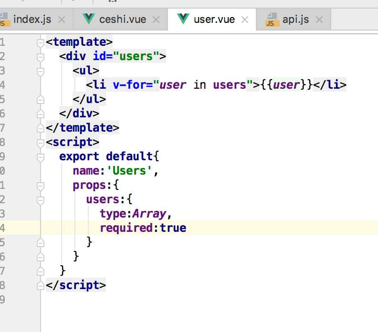
Task: Collapse the div id="users" fold marker
Action: tap(41, 57)
